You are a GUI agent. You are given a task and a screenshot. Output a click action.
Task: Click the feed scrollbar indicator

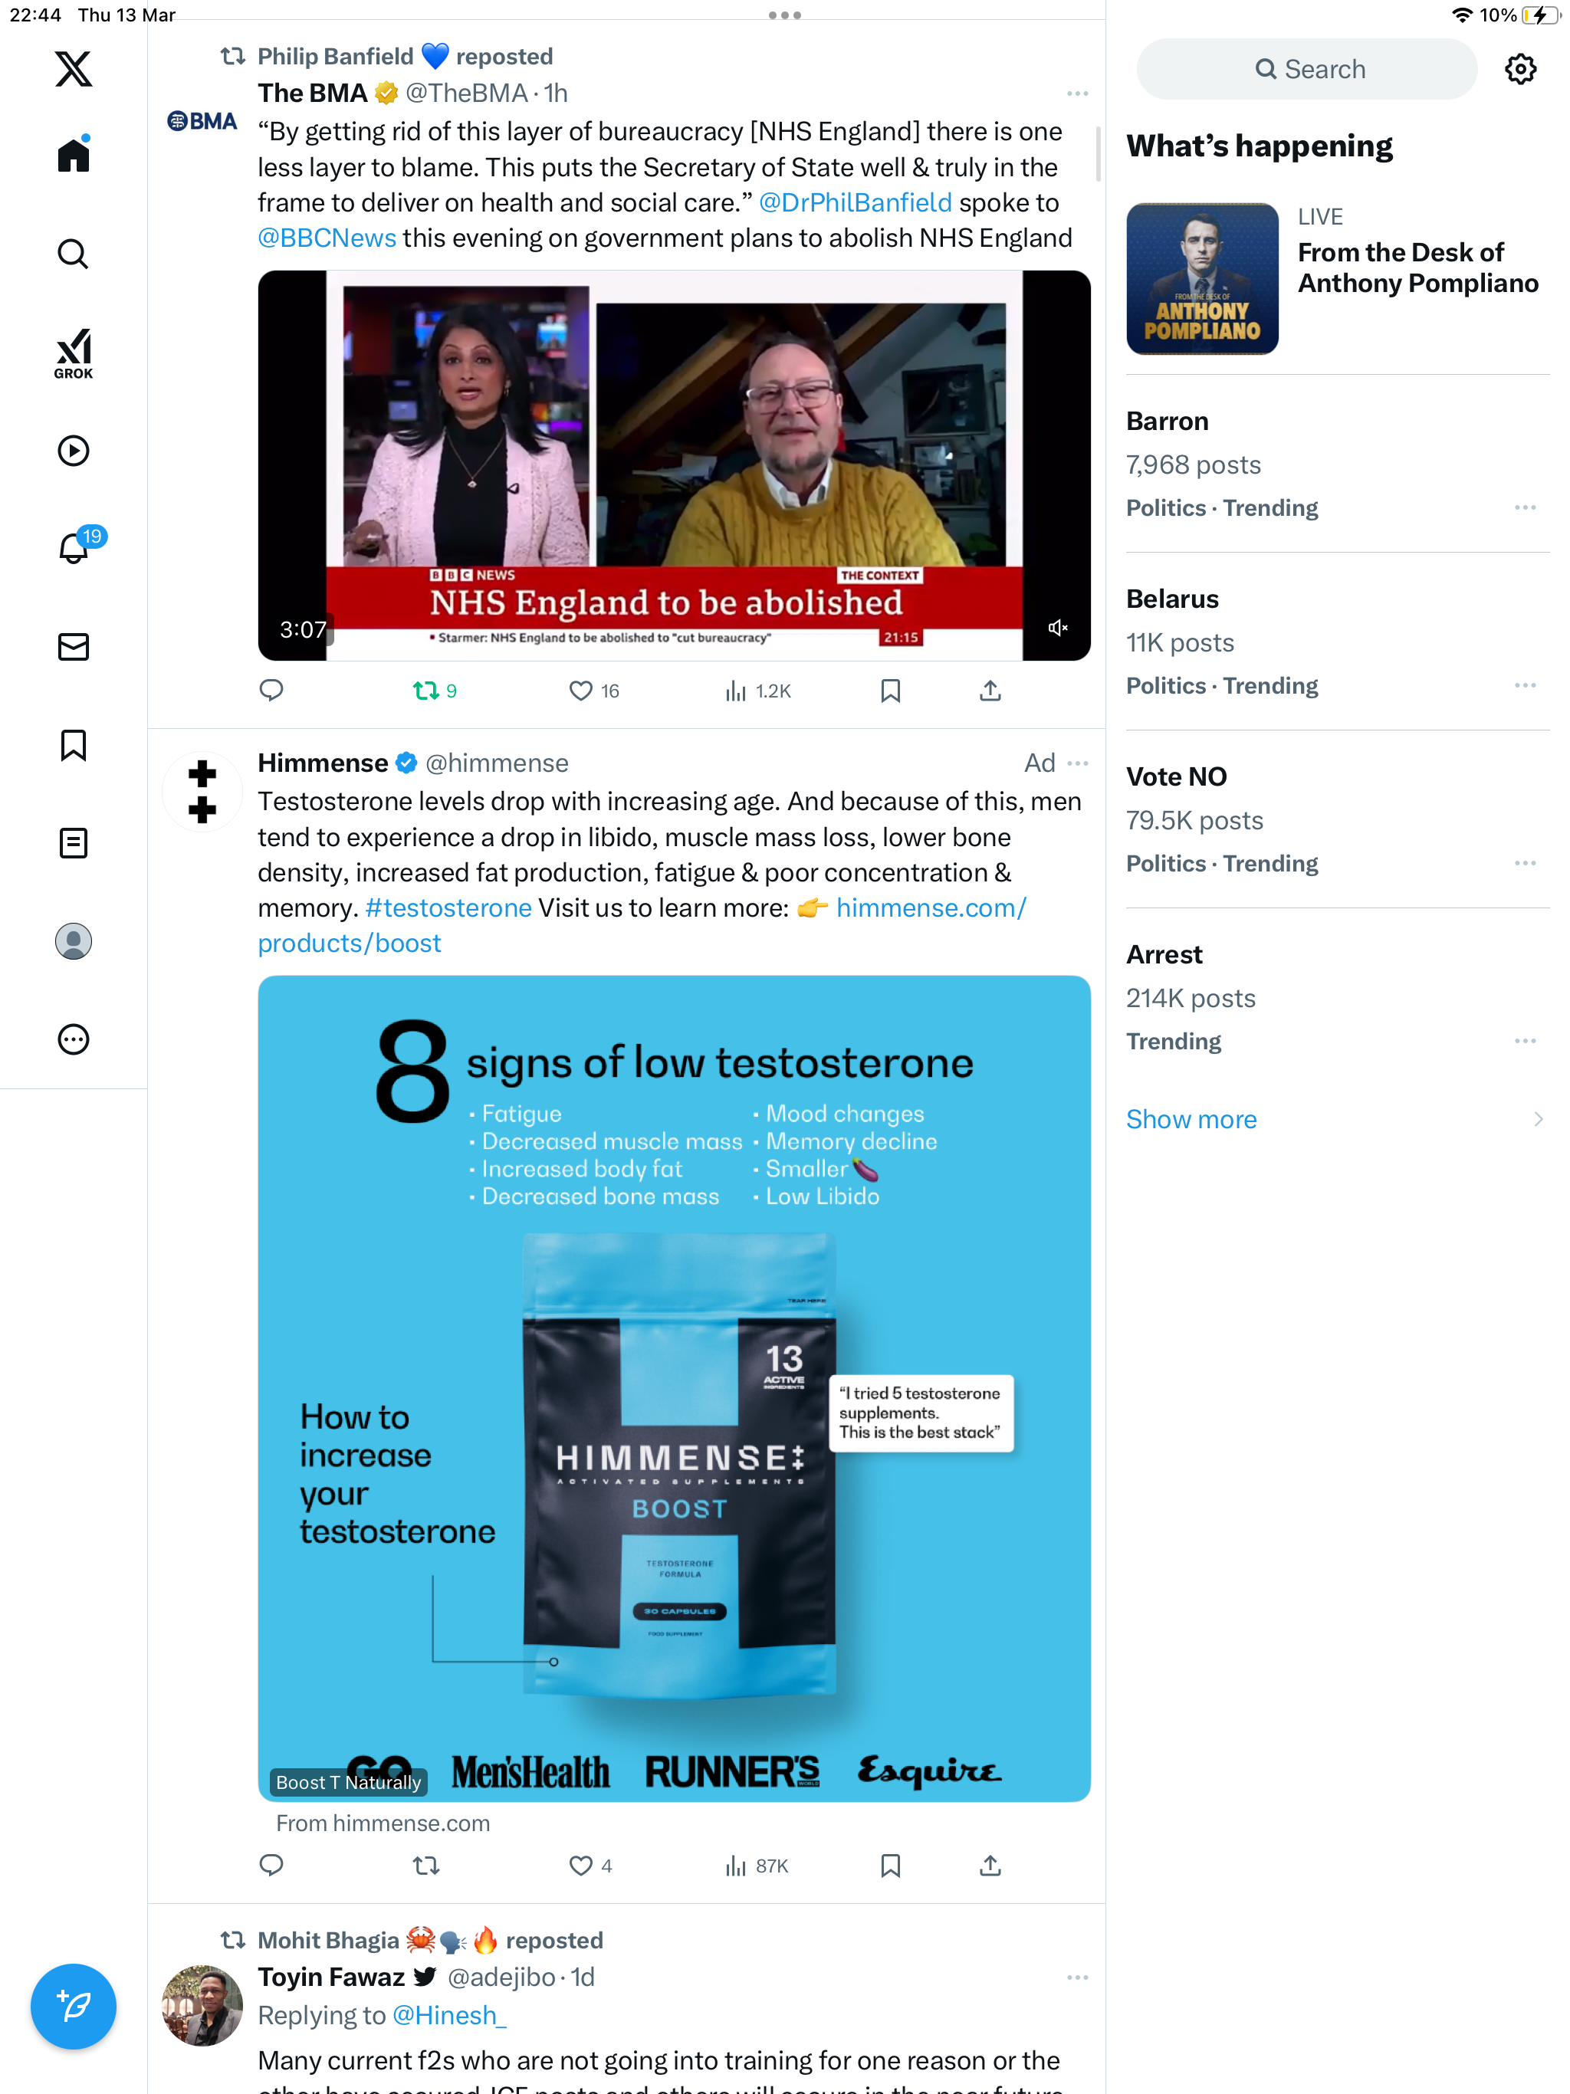1099,153
